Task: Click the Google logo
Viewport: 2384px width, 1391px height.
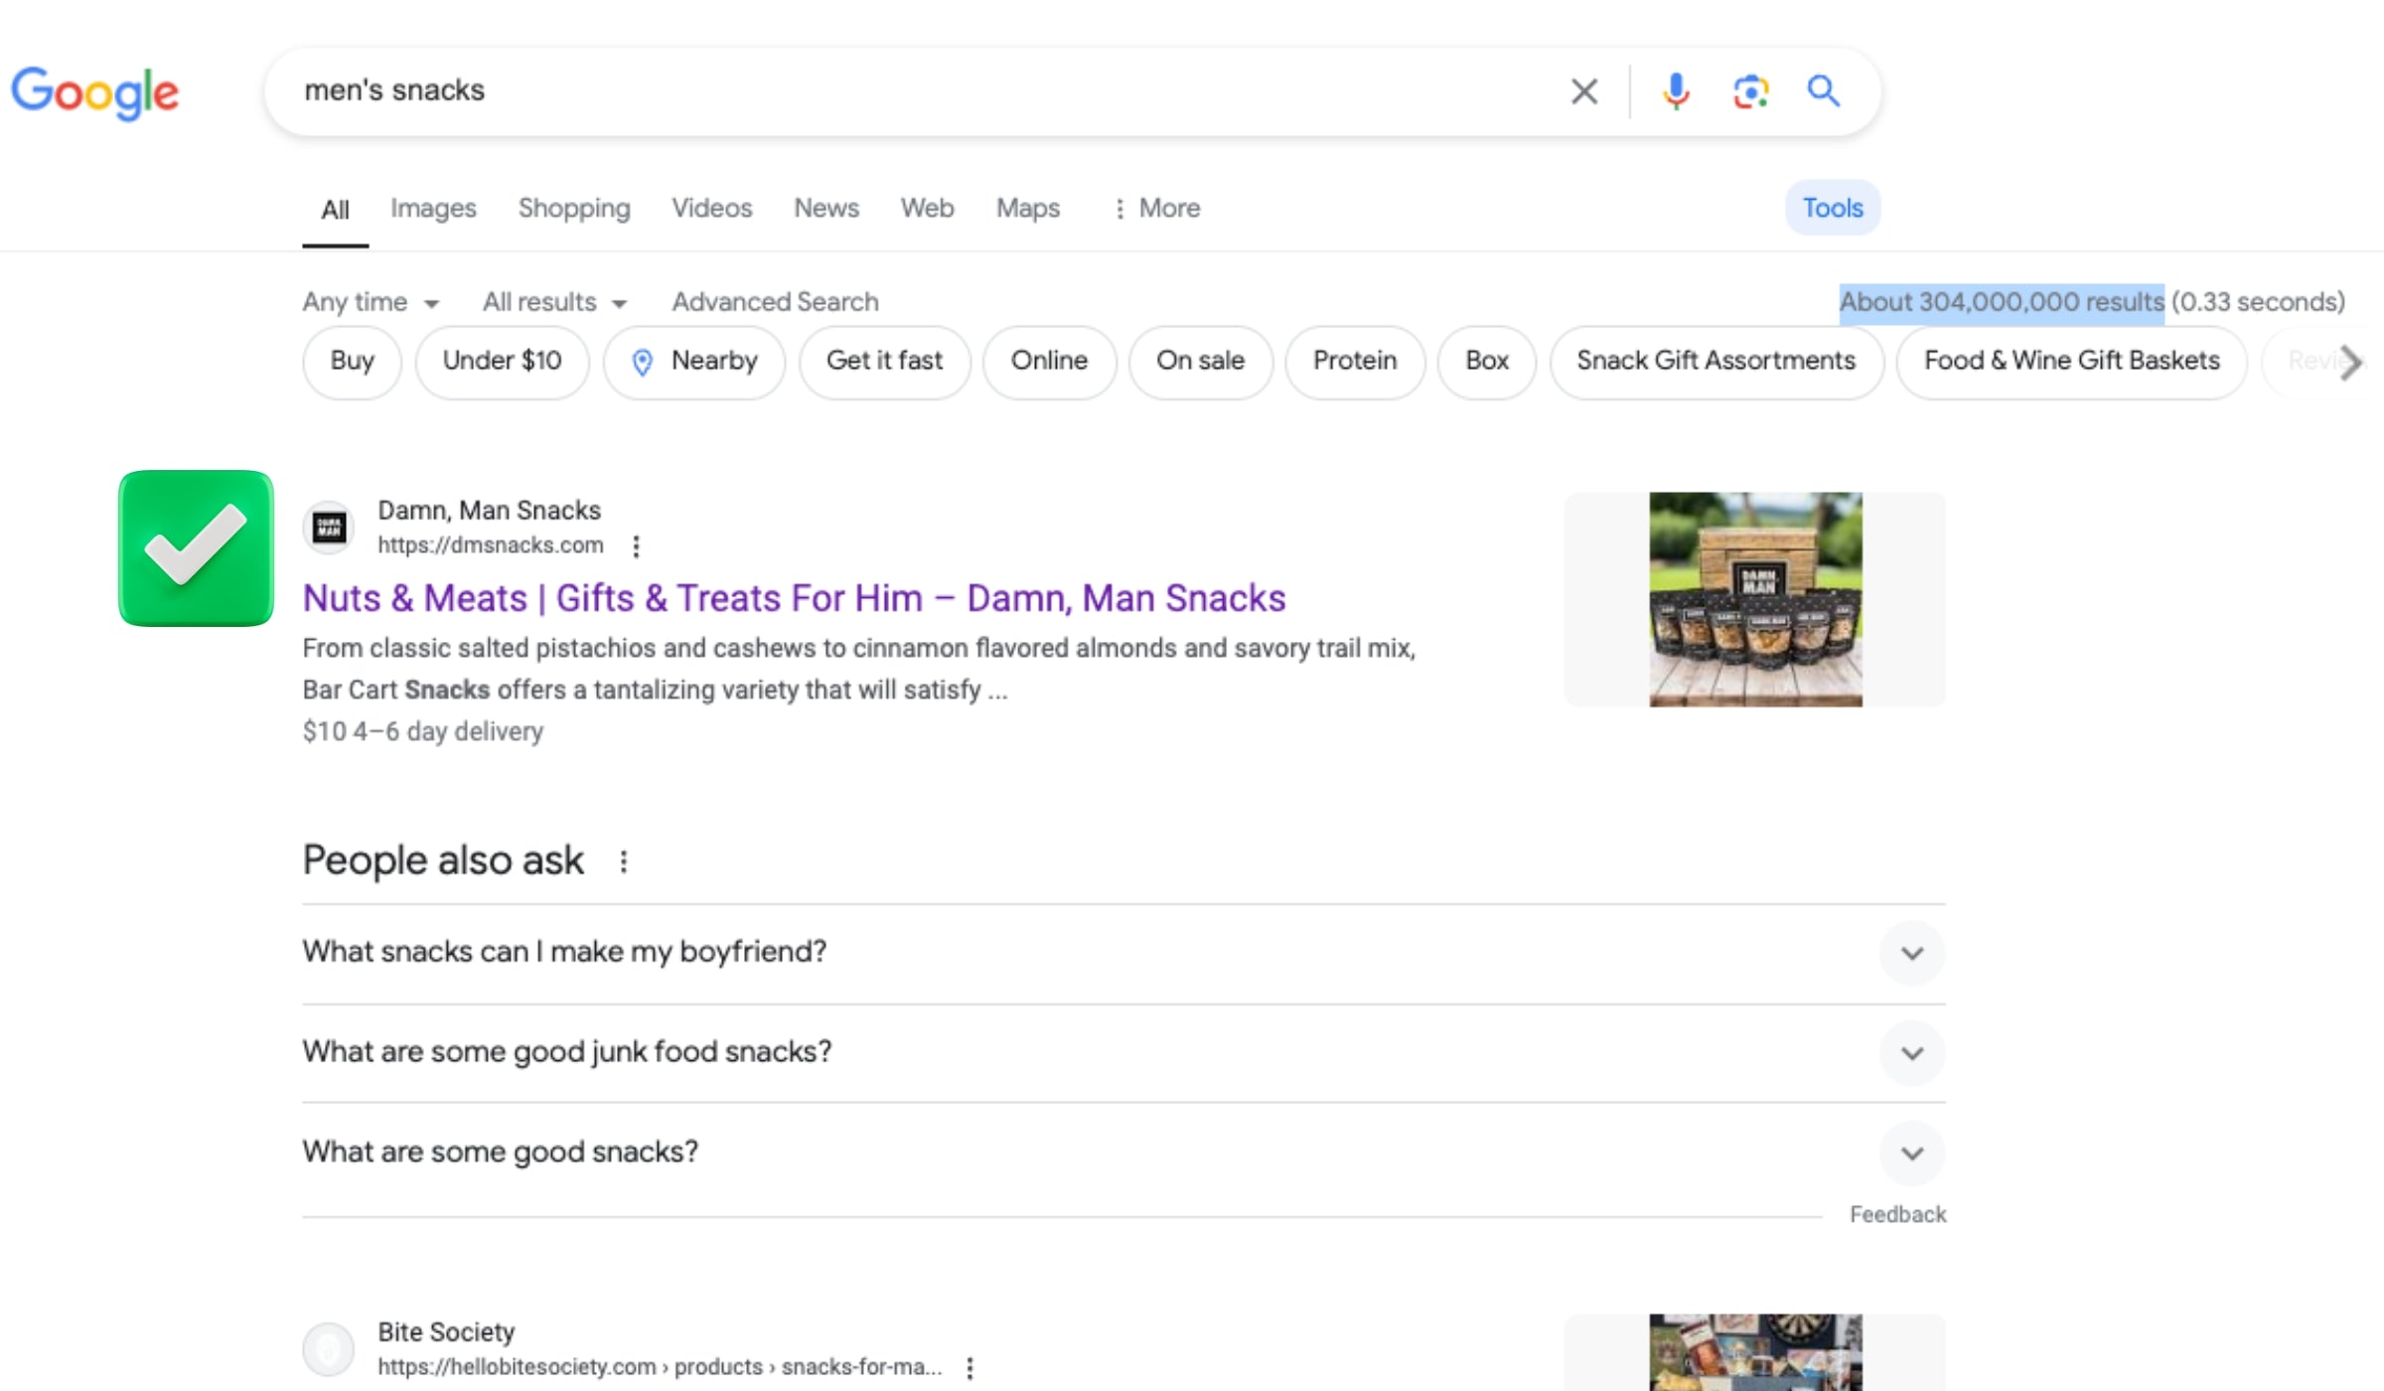Action: coord(95,92)
